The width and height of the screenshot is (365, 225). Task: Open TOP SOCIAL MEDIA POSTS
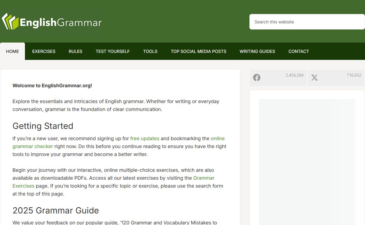[198, 51]
